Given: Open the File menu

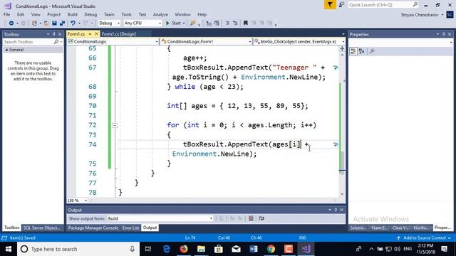Looking at the screenshot, I should (6, 14).
